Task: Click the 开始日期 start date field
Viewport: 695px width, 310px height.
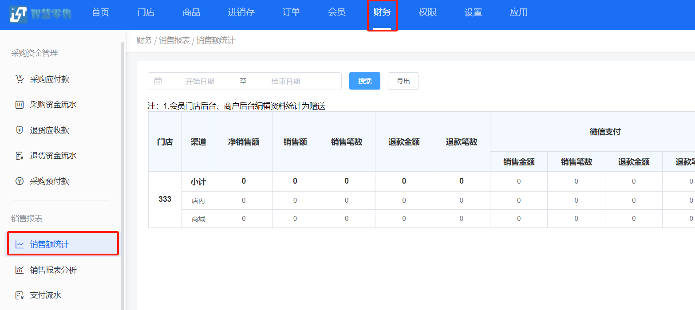Action: point(200,82)
